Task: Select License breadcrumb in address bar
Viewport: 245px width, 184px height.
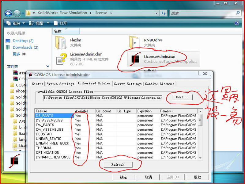Action: click(101, 13)
